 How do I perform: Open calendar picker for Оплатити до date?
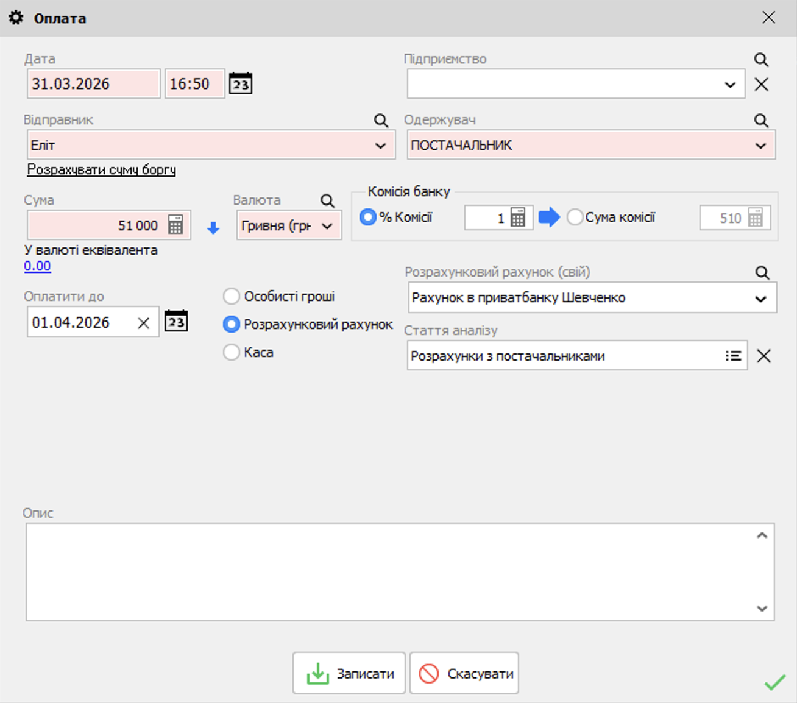coord(176,322)
